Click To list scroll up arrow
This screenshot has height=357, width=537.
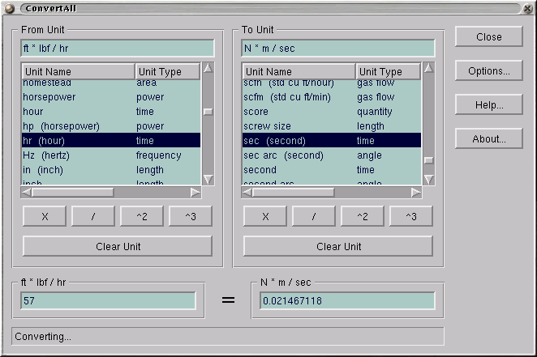[x=428, y=68]
